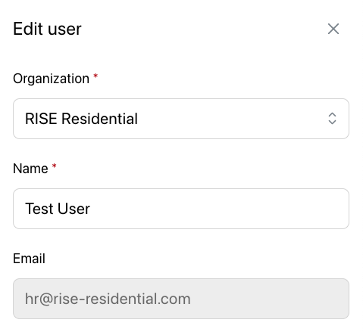Viewport: 363px width, 332px height.
Task: Click the red asterisk beside Name
Action: (x=54, y=166)
